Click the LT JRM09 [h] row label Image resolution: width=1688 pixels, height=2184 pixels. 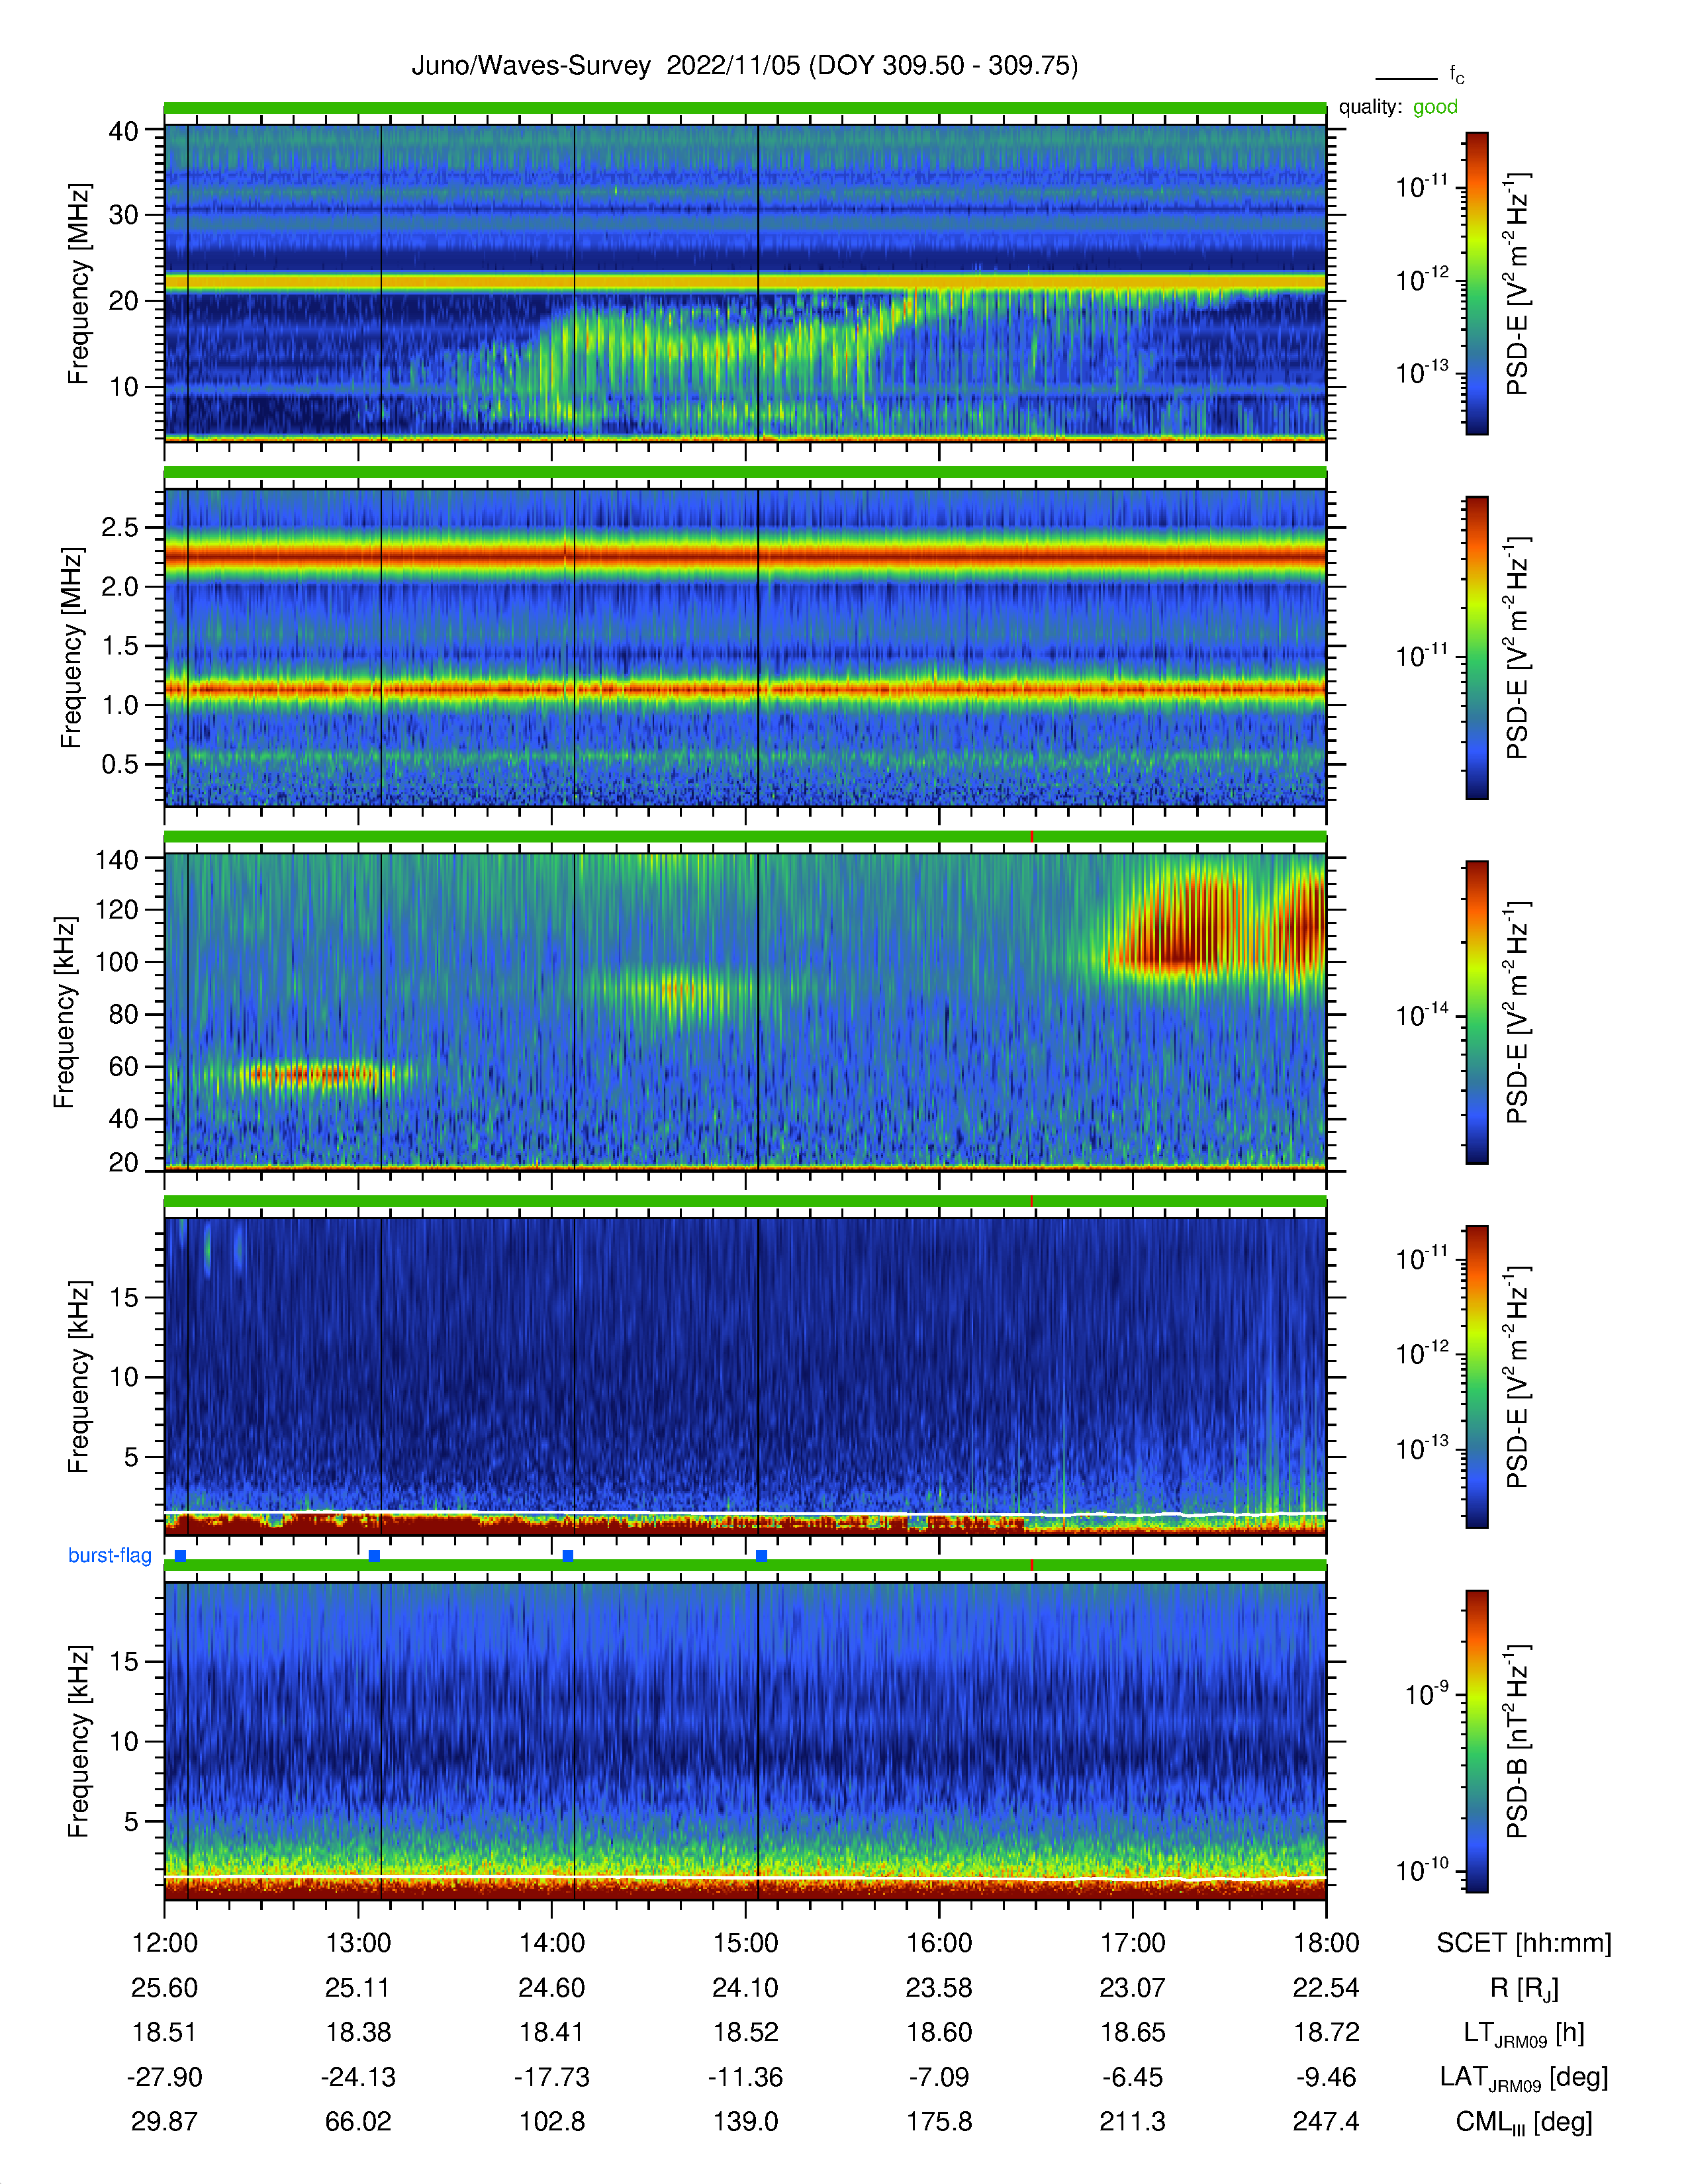(1524, 2033)
